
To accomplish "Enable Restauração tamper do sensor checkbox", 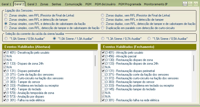I will pyautogui.click(x=103, y=82).
